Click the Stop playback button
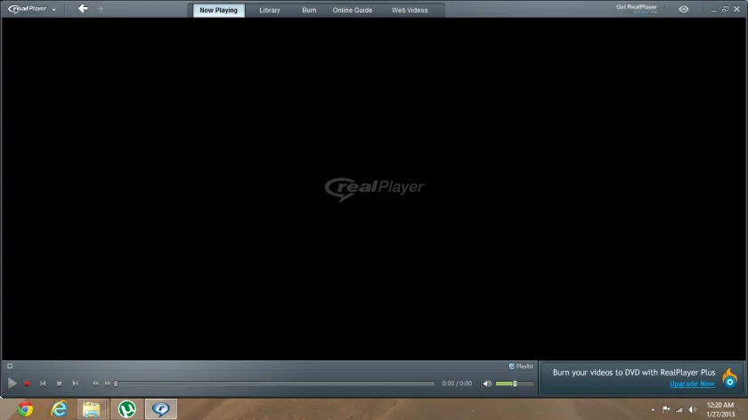The width and height of the screenshot is (748, 420). (x=59, y=384)
